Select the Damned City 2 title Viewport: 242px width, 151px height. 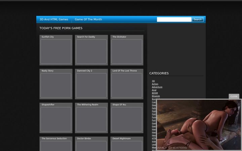(x=85, y=71)
